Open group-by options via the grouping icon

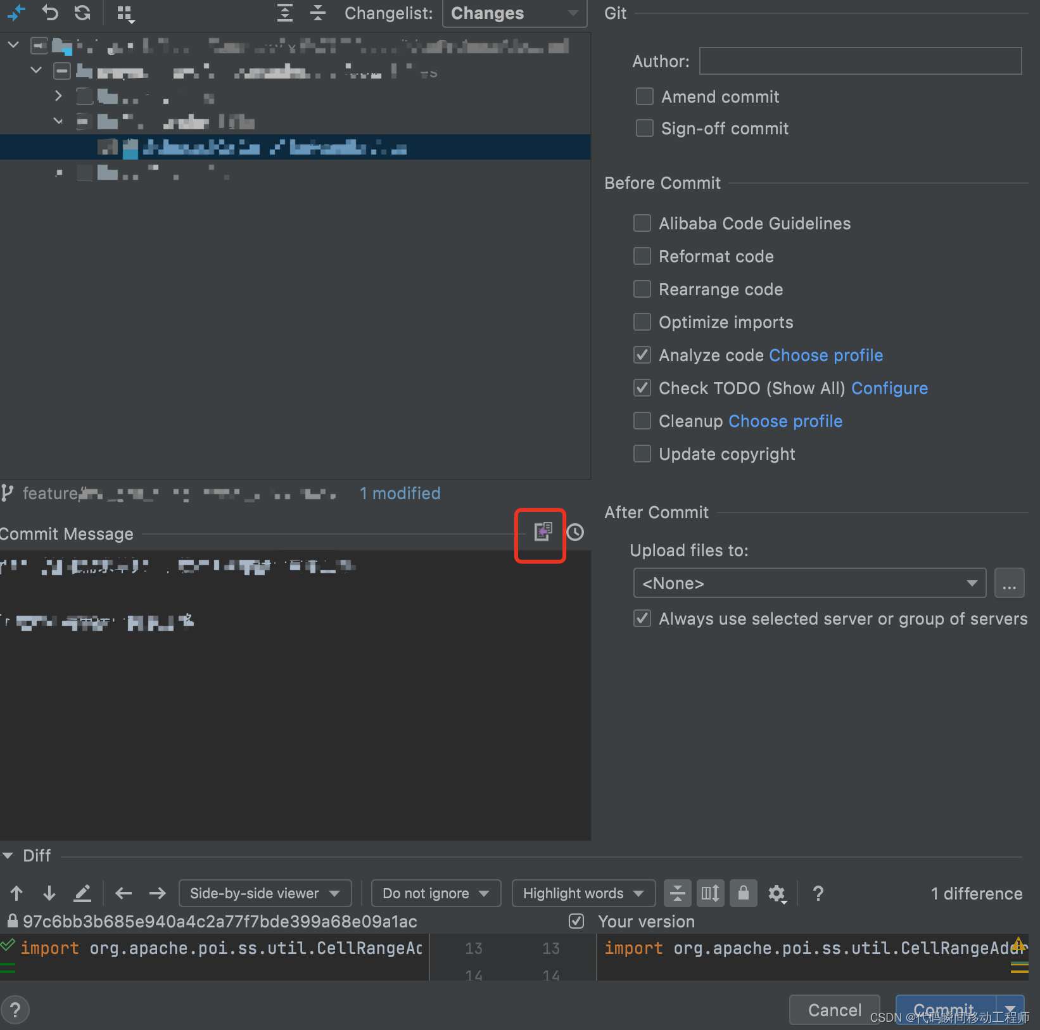click(x=124, y=13)
